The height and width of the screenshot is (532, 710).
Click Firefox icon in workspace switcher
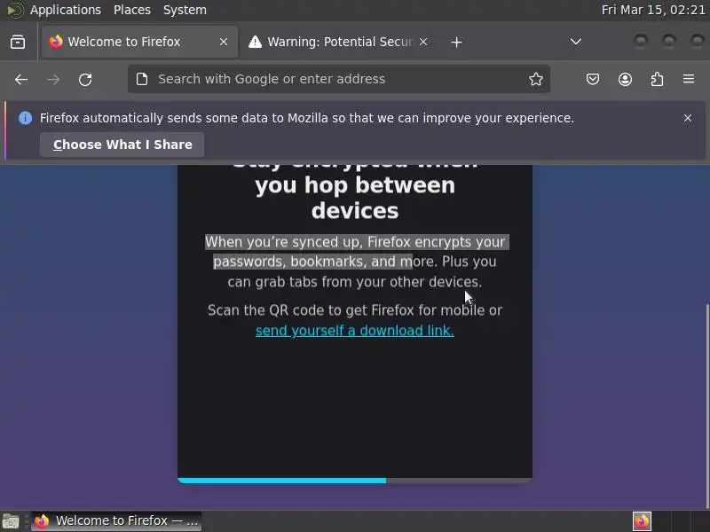coord(642,521)
